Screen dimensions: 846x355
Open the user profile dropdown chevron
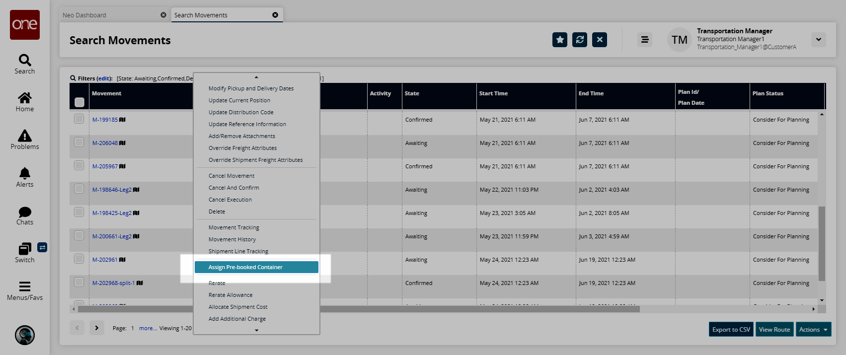point(818,40)
